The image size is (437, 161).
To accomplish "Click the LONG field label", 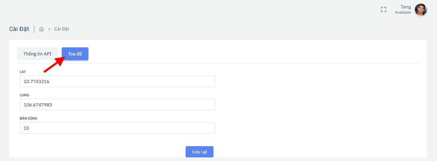I will click(x=24, y=95).
